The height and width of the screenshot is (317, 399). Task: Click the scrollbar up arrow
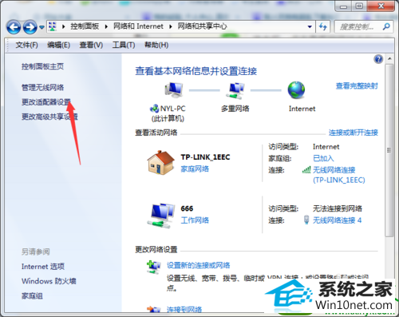click(x=389, y=58)
